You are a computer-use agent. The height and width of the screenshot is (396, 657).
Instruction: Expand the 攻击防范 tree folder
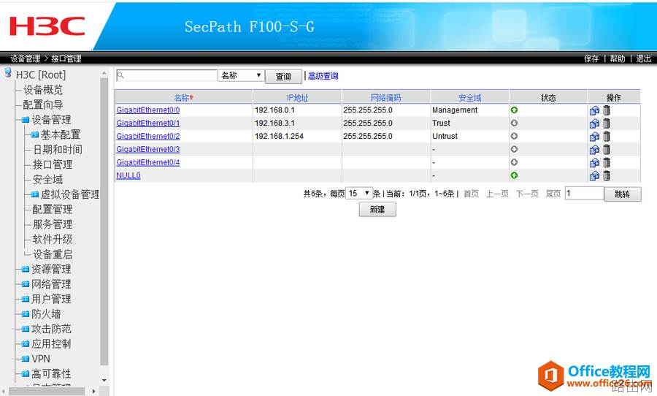point(25,330)
